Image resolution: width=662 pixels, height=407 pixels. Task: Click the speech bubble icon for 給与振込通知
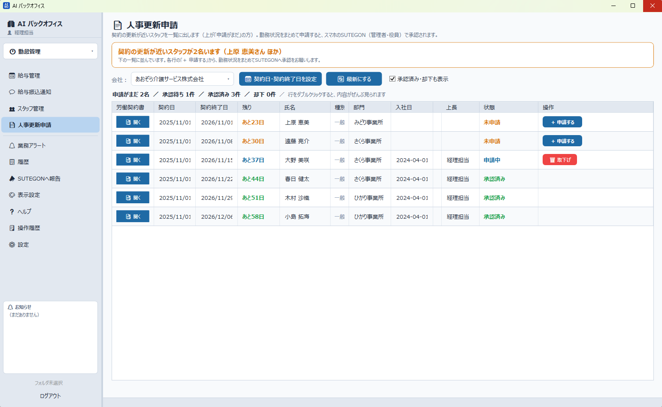12,92
